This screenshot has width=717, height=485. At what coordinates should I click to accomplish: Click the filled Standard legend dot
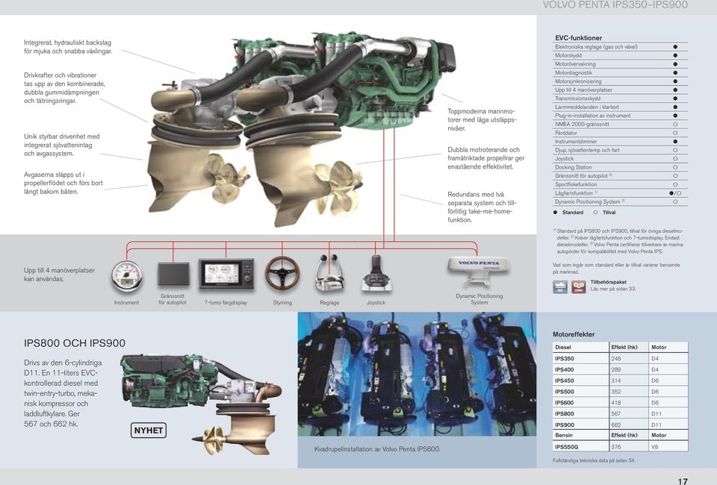point(555,213)
